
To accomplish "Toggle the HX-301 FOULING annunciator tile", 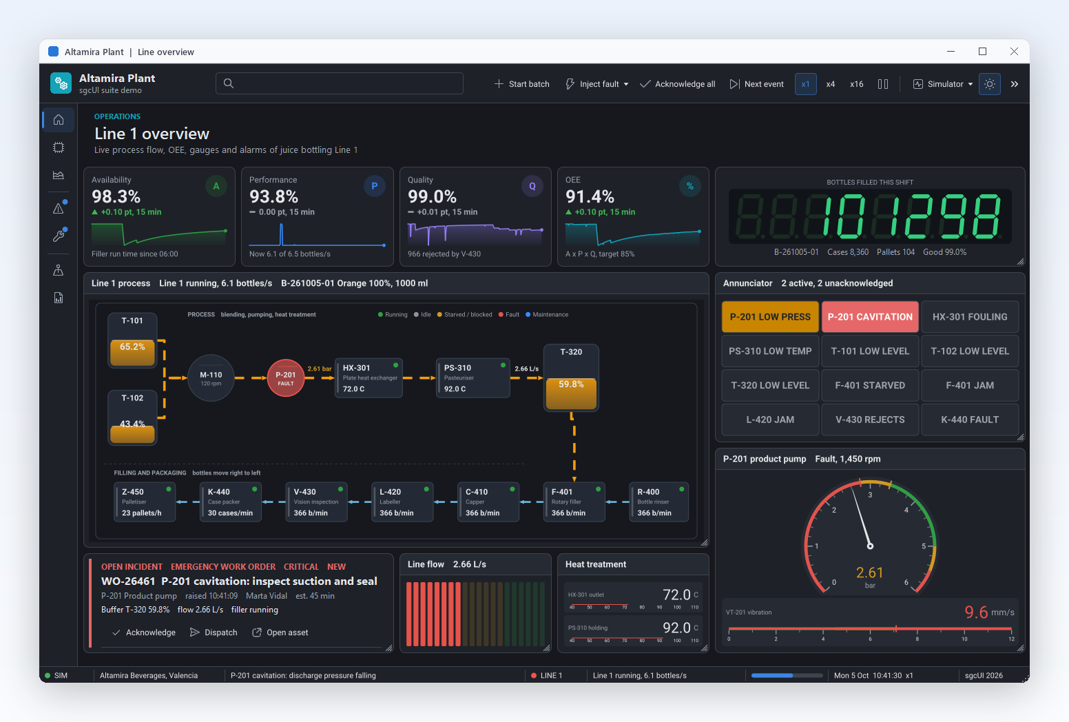I will [x=970, y=317].
